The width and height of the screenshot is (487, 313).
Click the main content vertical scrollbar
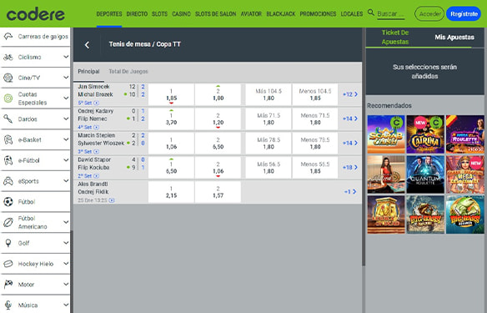364,146
